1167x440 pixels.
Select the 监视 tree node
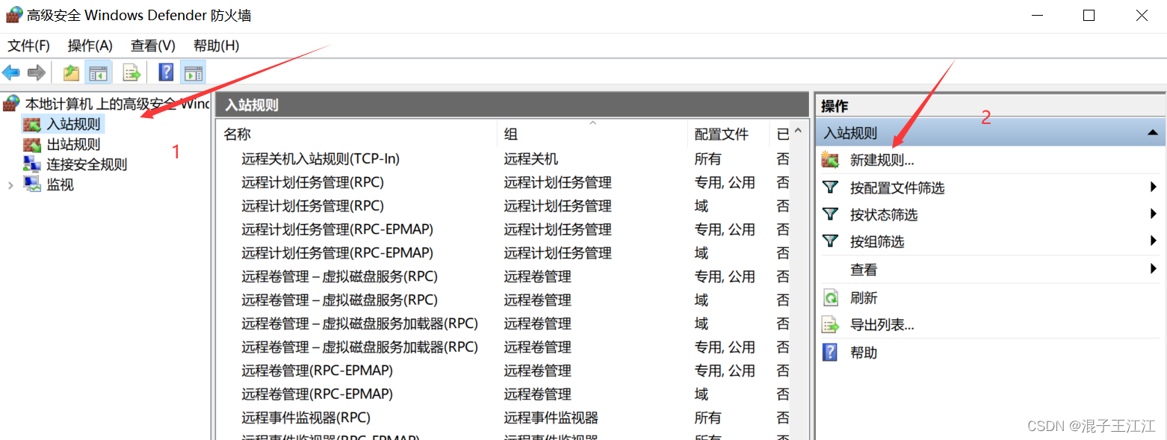pos(60,185)
